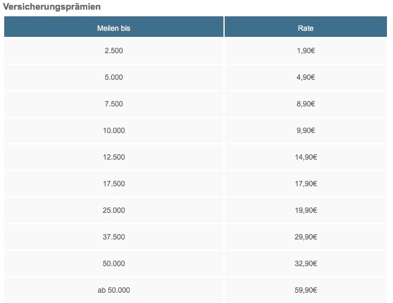
Task: Click the 14,90€ rate cell
Action: [x=306, y=157]
